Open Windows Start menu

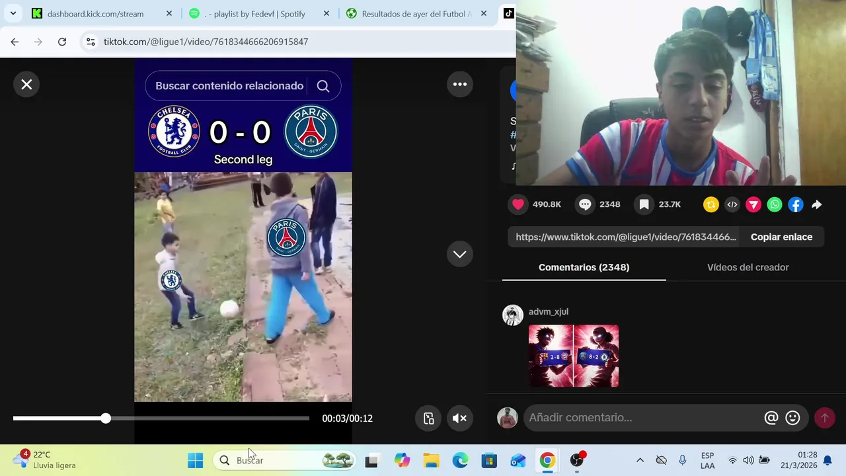tap(196, 460)
